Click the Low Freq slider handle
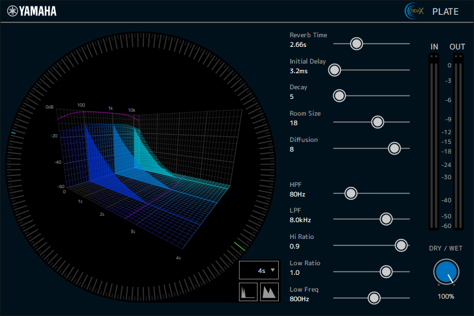The image size is (474, 316). (x=374, y=298)
